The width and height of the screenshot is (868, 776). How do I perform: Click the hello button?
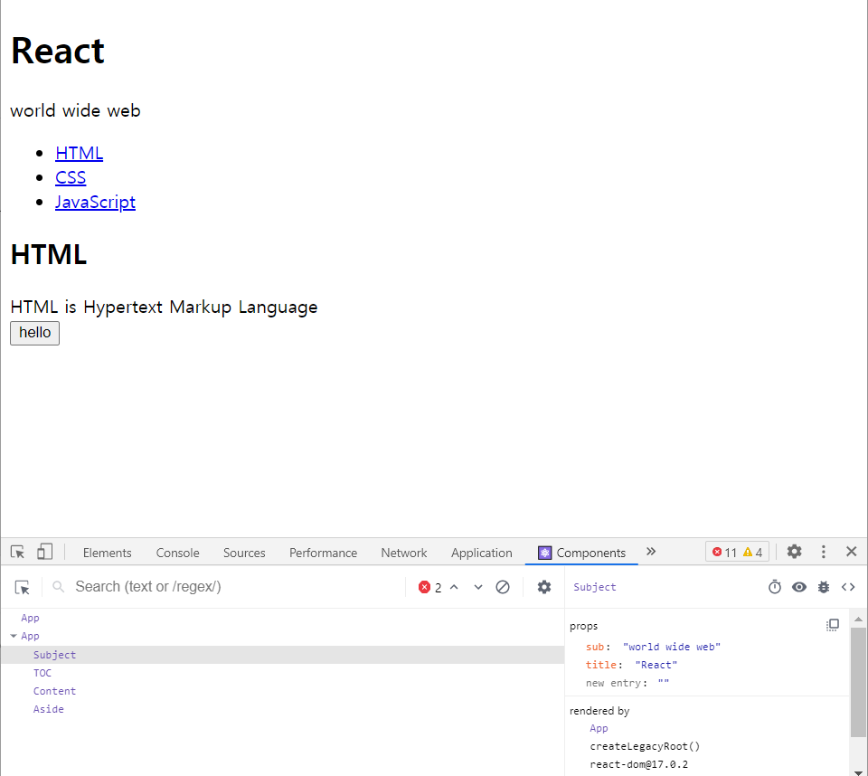click(x=35, y=333)
